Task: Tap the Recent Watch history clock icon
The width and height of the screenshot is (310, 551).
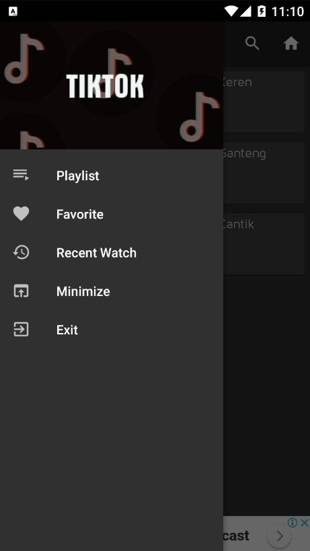Action: pyautogui.click(x=21, y=252)
